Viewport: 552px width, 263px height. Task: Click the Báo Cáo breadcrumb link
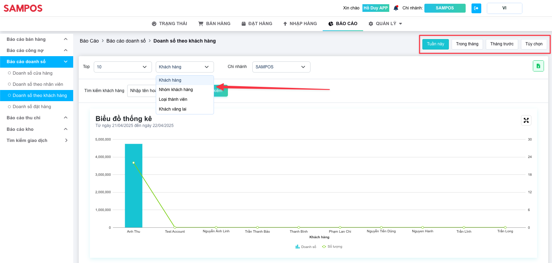(89, 41)
